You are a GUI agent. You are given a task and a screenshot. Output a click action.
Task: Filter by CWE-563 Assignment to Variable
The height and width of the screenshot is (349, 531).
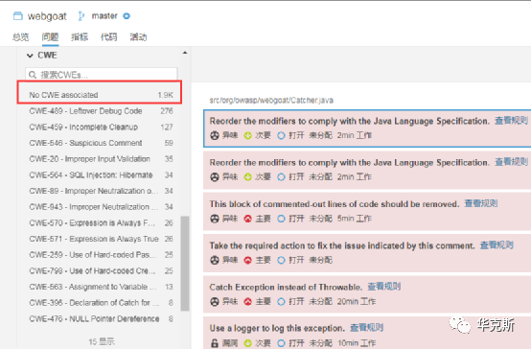coord(101,287)
